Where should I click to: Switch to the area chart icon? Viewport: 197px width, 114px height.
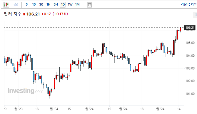tap(16, 5)
